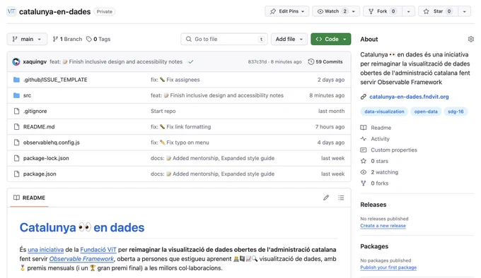
Task: Open the main branch dropdown
Action: (x=27, y=39)
